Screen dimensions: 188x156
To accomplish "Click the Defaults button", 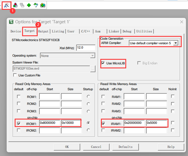I will [125, 147].
